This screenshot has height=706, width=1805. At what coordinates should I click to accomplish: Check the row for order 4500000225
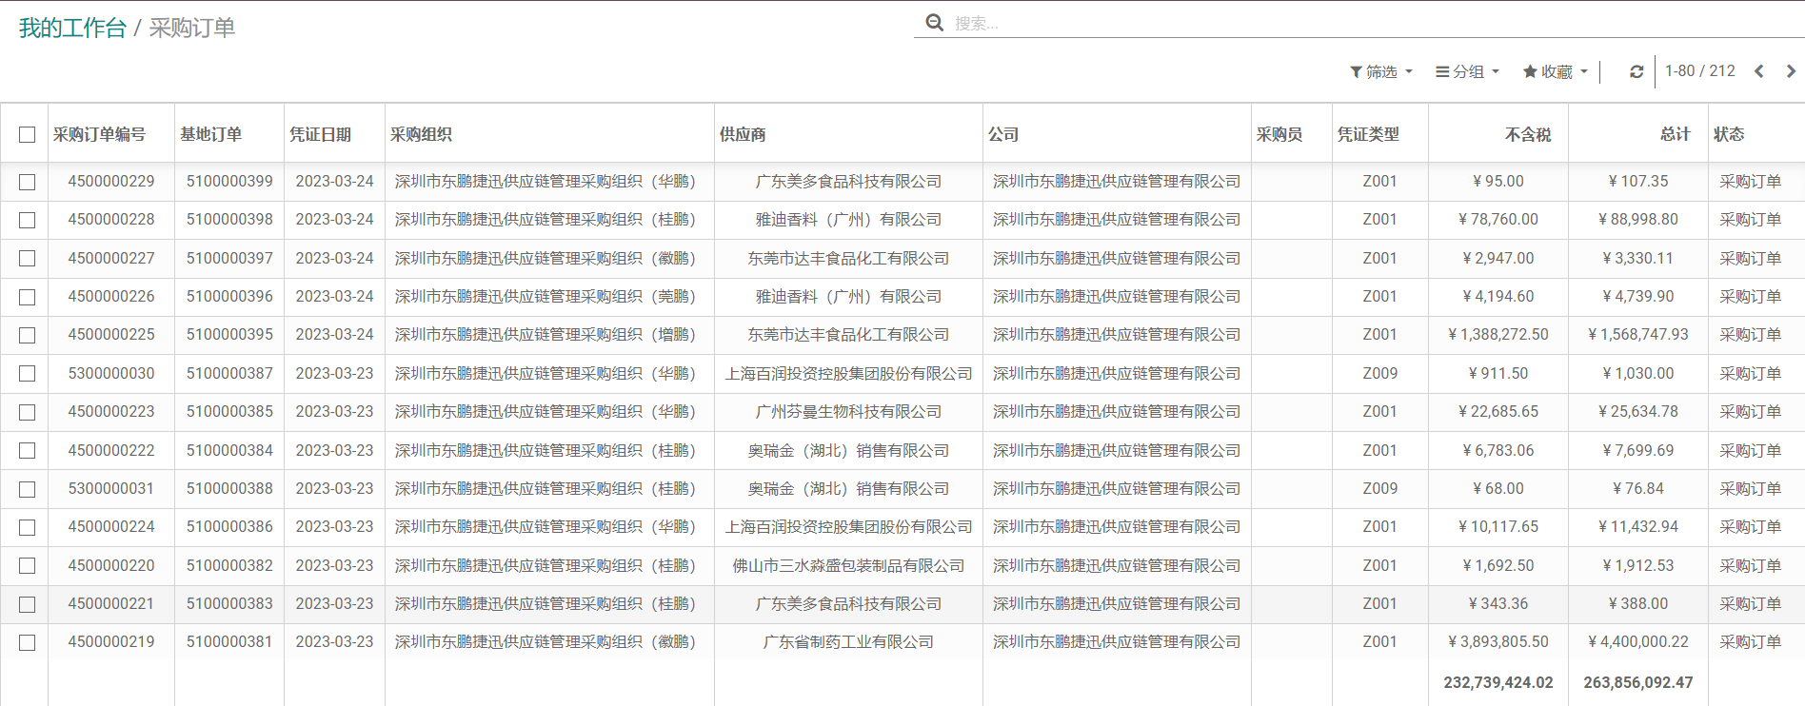click(x=28, y=335)
